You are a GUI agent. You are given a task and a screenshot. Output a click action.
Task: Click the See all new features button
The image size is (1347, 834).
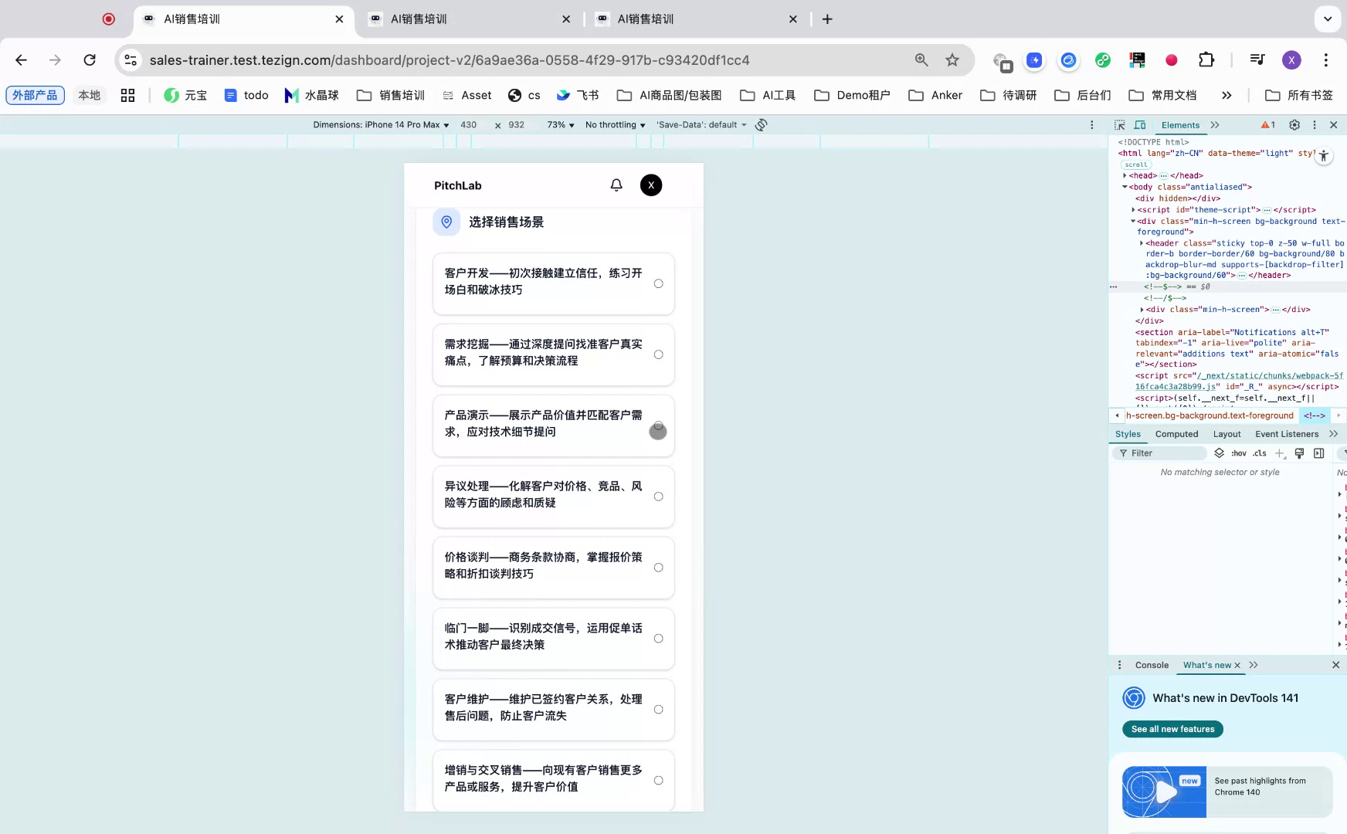click(x=1172, y=729)
